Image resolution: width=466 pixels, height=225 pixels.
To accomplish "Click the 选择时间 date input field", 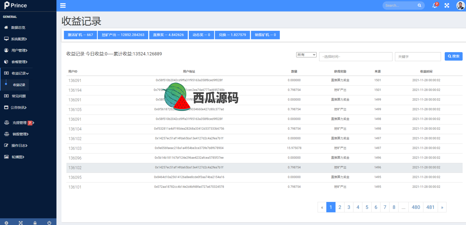I will point(356,57).
